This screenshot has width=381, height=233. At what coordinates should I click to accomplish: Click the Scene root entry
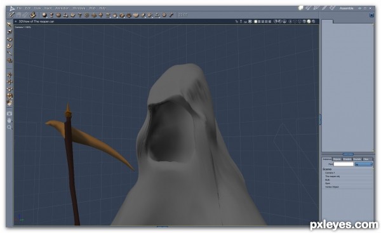click(327, 169)
